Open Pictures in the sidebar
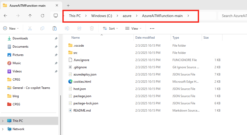247x135 pixels. coord(18,55)
